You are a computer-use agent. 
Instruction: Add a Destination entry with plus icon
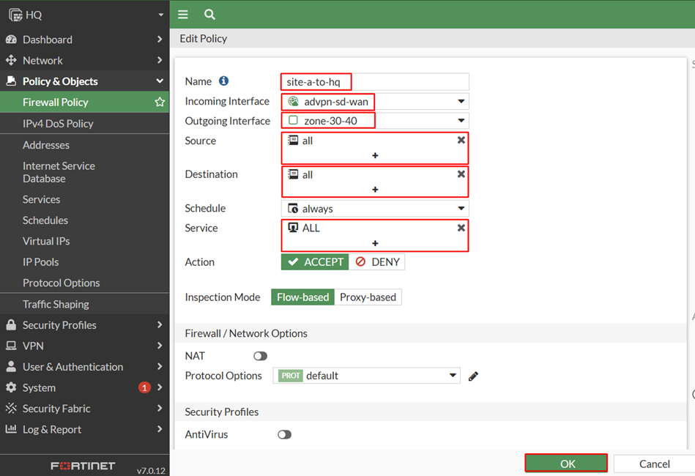tap(375, 190)
